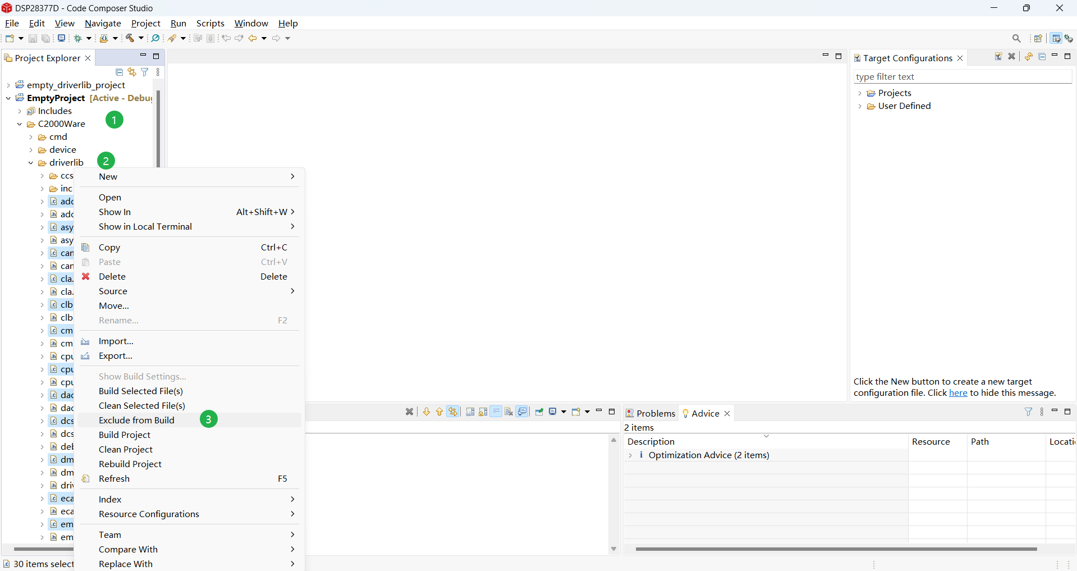Click the console vertical scrollbar down arrow

(x=613, y=549)
